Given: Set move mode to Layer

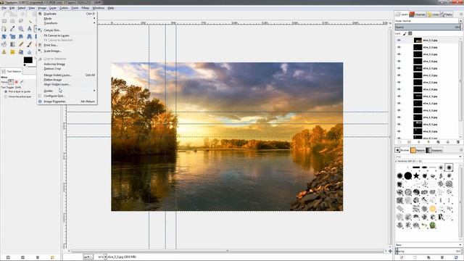Looking at the screenshot, I should tap(11, 82).
